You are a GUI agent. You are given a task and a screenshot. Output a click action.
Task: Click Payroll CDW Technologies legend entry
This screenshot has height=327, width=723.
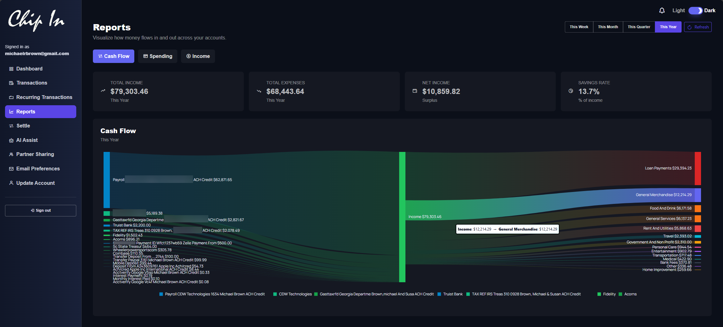tap(212, 294)
